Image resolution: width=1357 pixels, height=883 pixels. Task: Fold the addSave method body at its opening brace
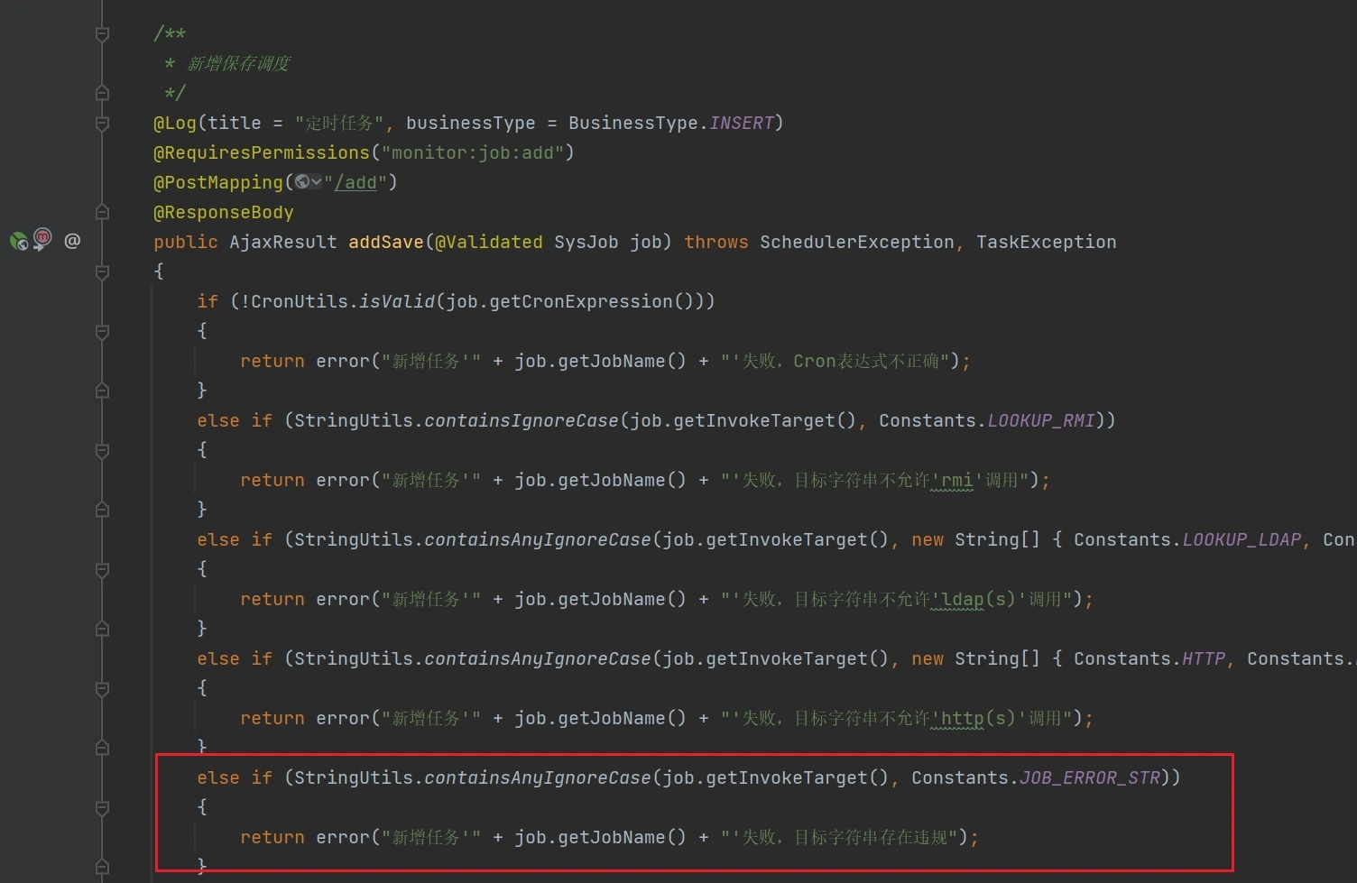[102, 271]
